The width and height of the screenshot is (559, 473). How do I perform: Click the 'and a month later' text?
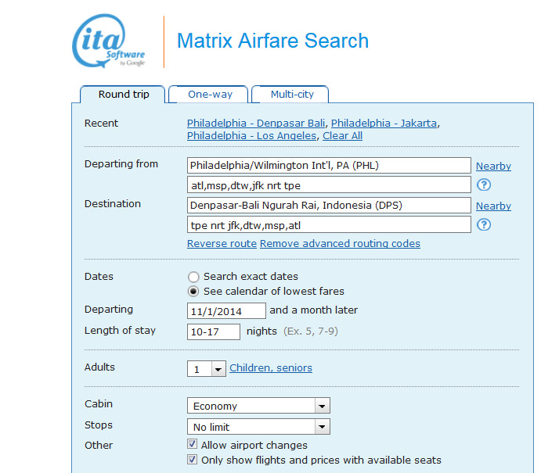pos(313,310)
